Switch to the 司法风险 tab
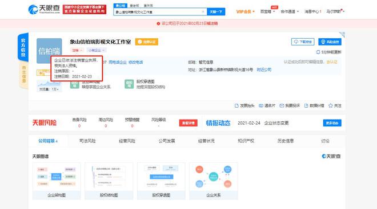377x209 pixels. 87,141
